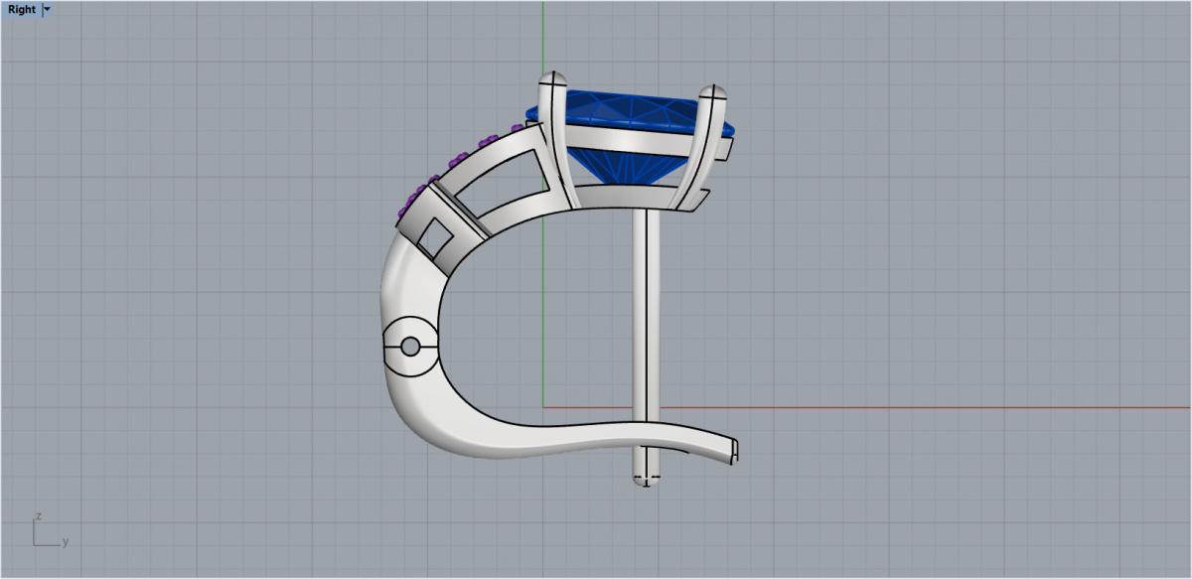Select the end tip of lower lever arm
This screenshot has width=1192, height=579.
pyautogui.click(x=734, y=451)
